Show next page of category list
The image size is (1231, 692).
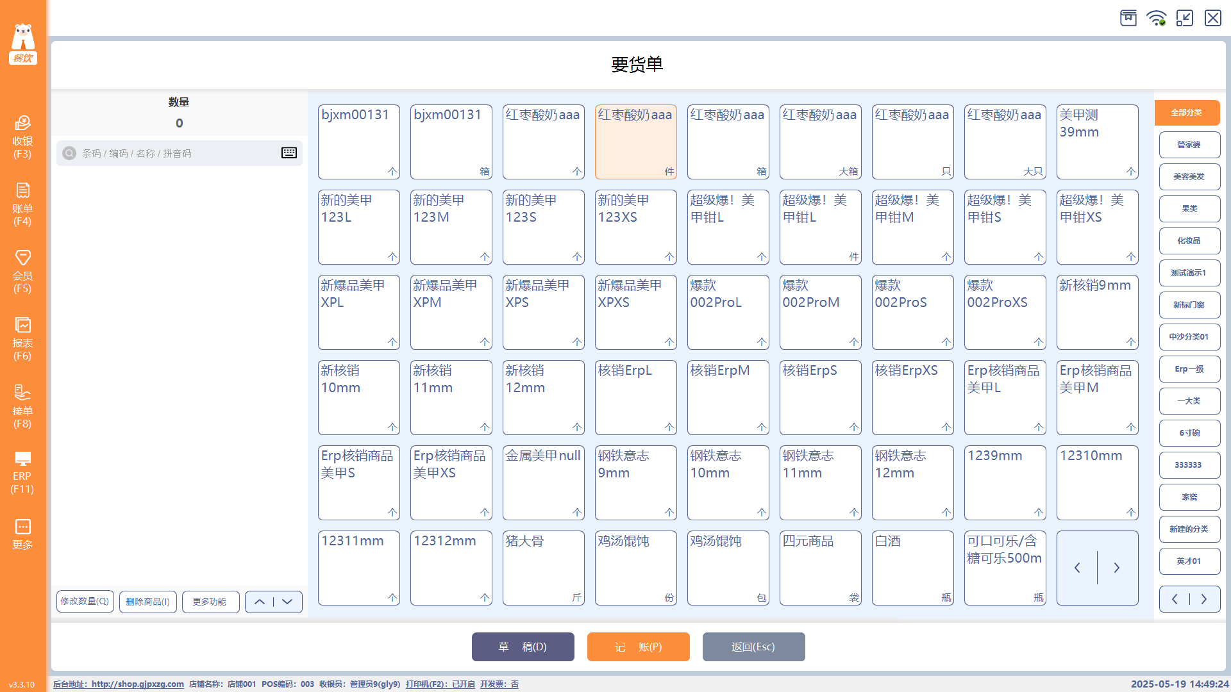[1204, 599]
